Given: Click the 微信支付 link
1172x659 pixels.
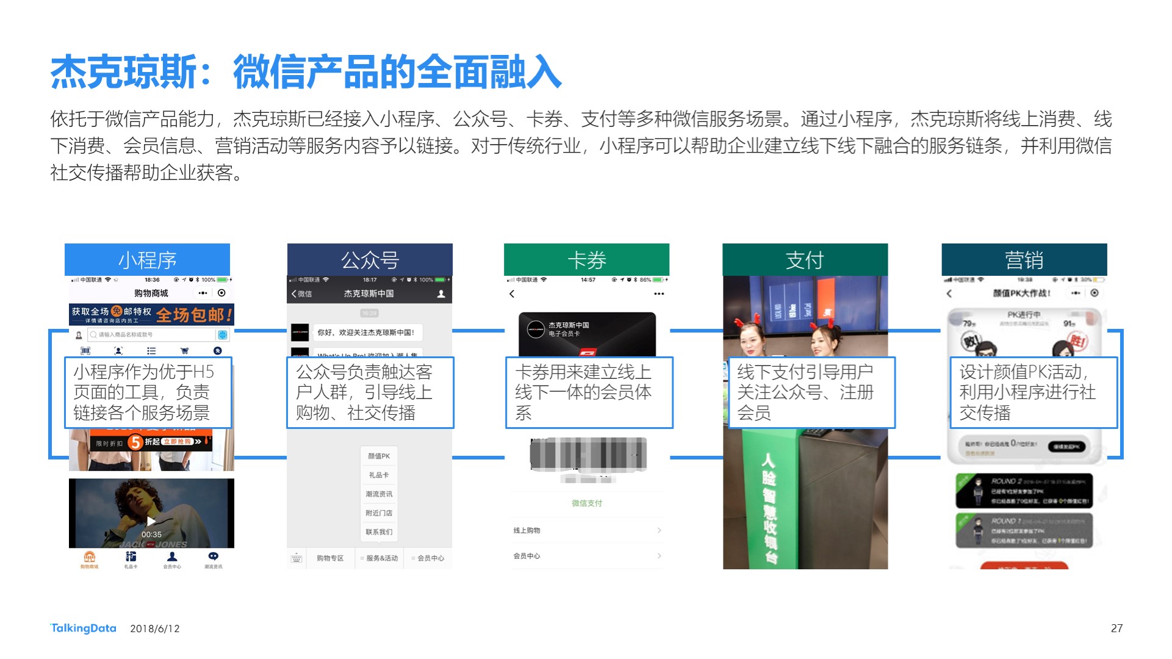Looking at the screenshot, I should [x=587, y=503].
